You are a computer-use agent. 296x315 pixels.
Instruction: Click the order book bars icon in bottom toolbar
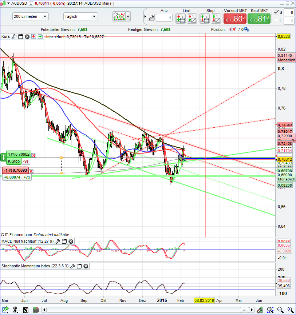tap(36, 310)
